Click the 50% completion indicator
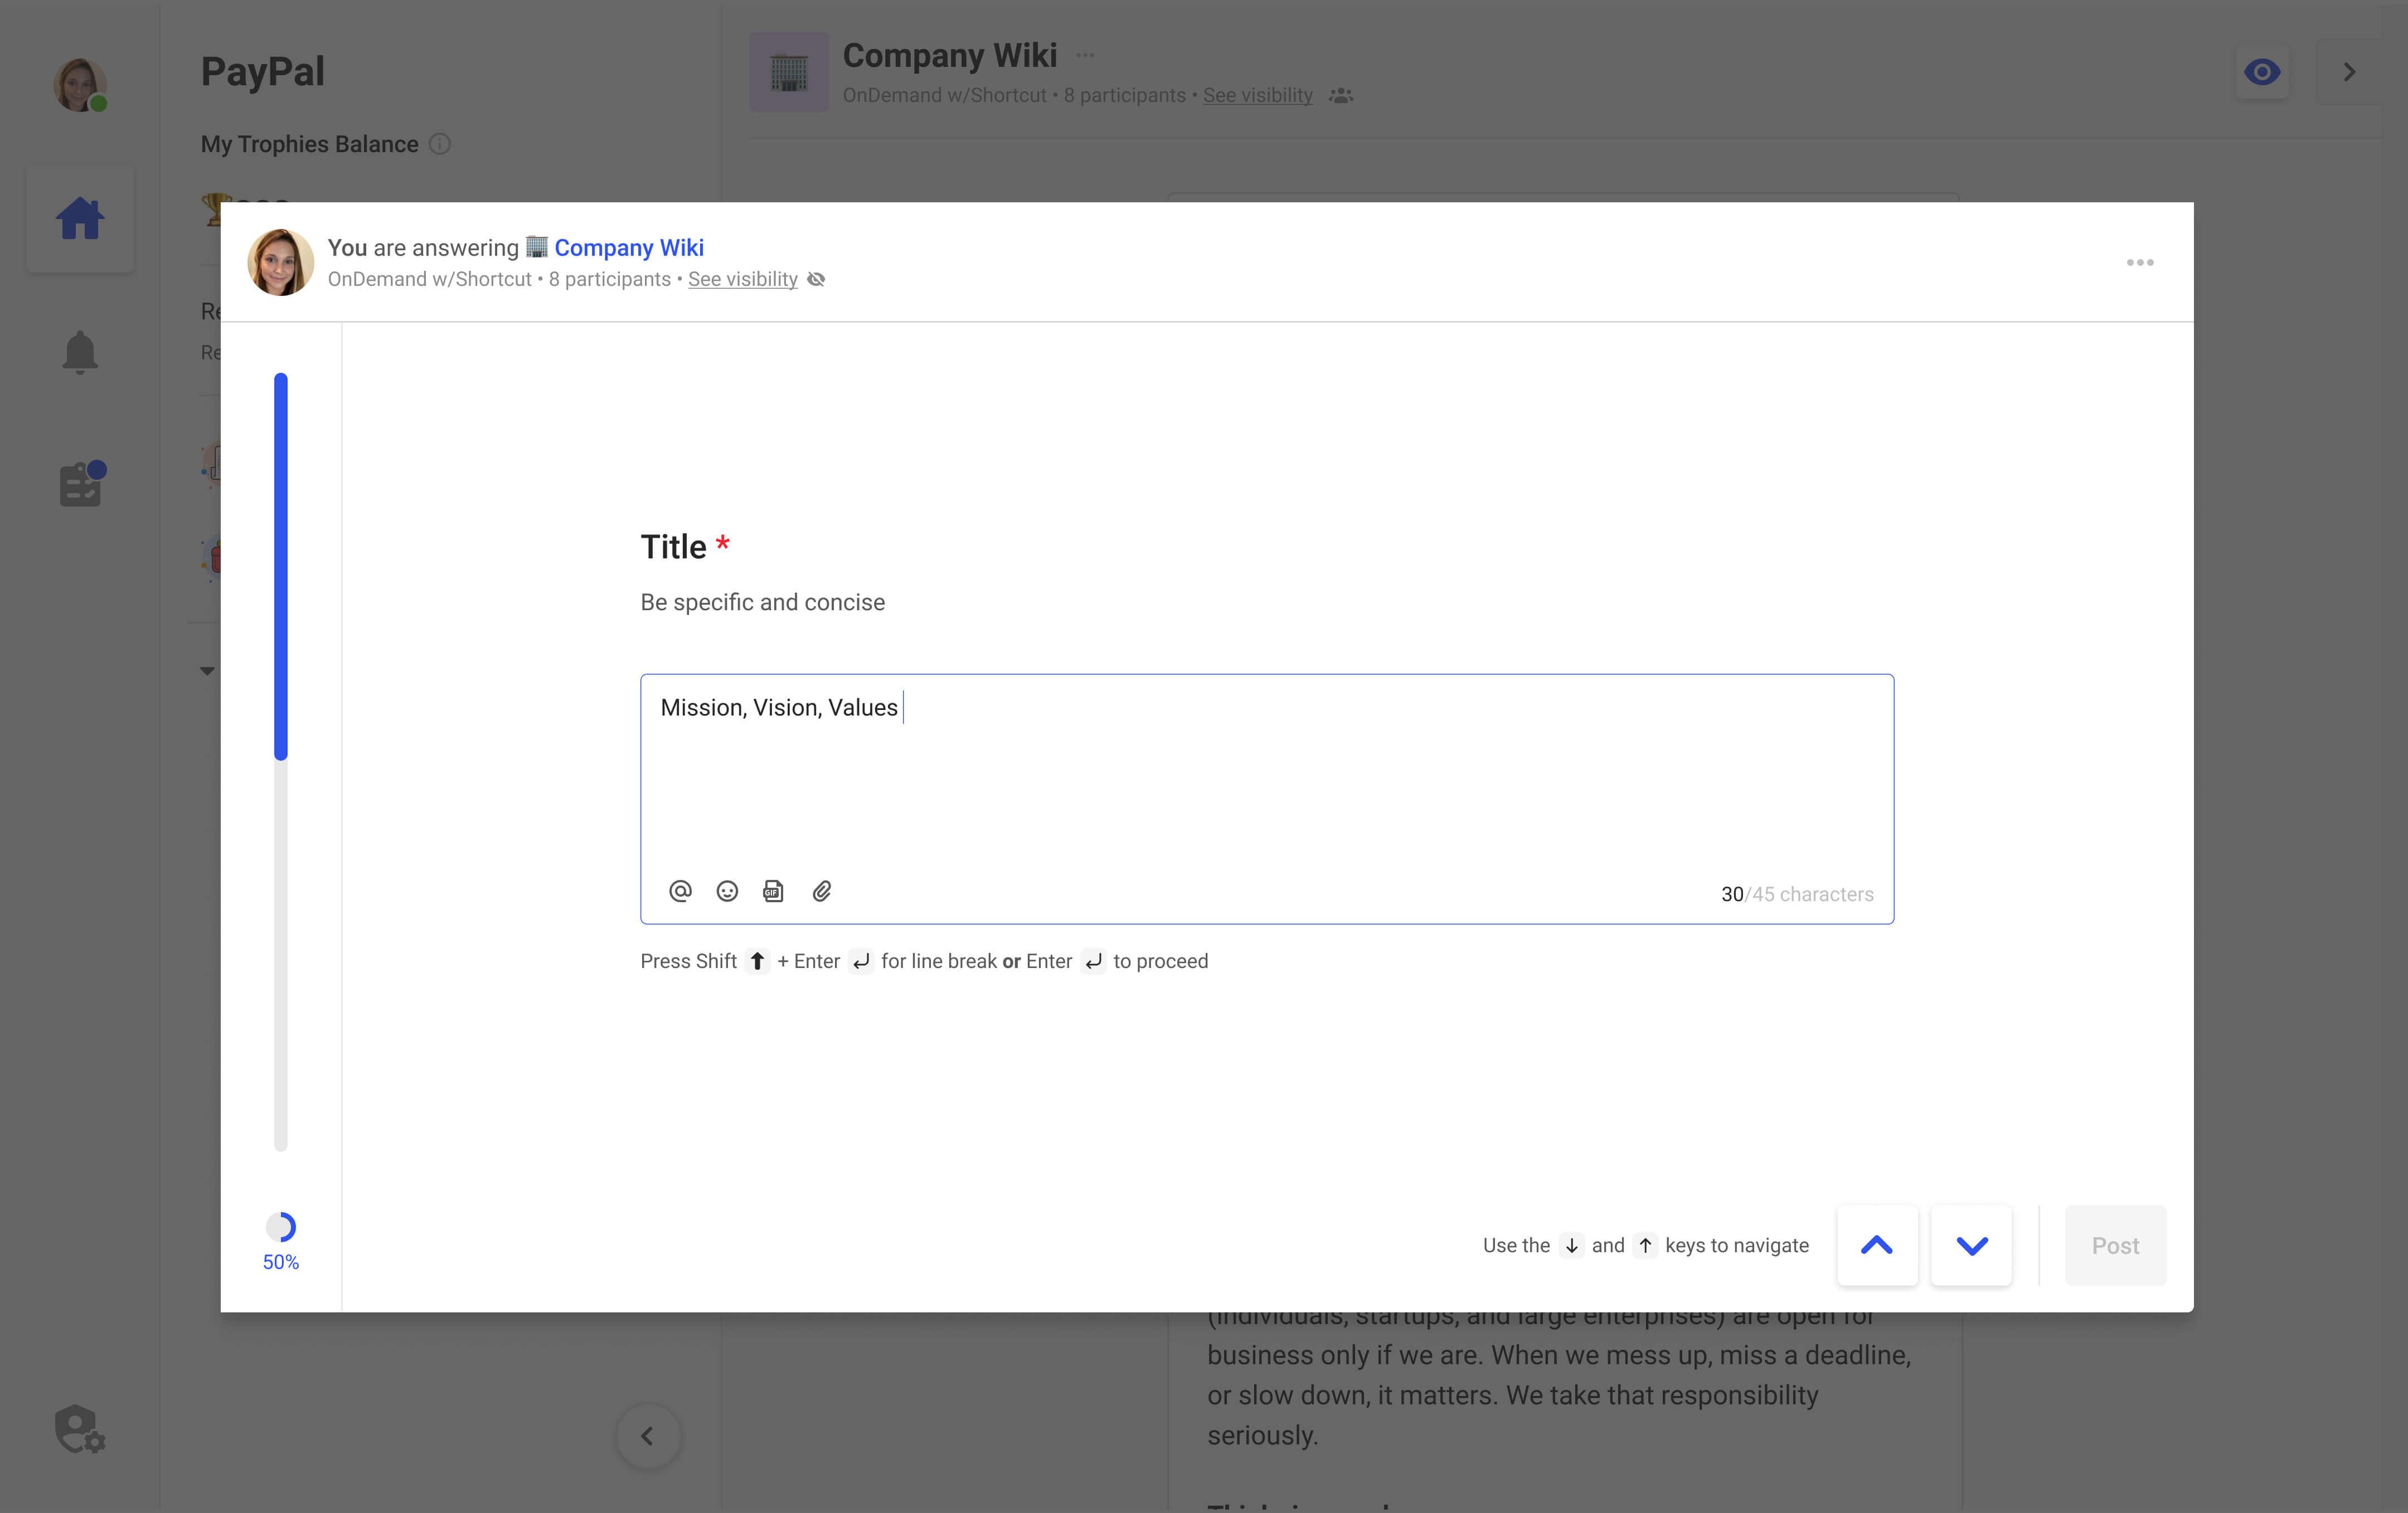 [x=281, y=1241]
